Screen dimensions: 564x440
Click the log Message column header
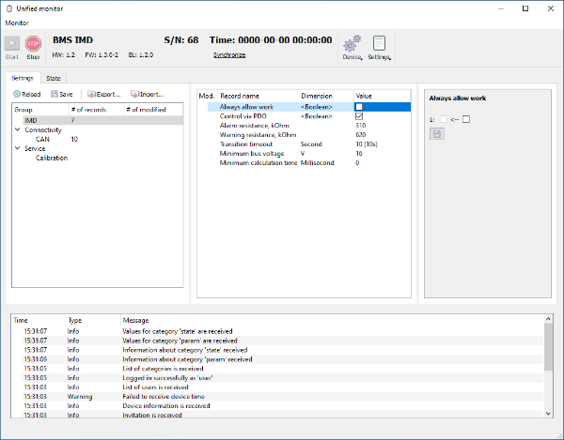click(x=332, y=320)
